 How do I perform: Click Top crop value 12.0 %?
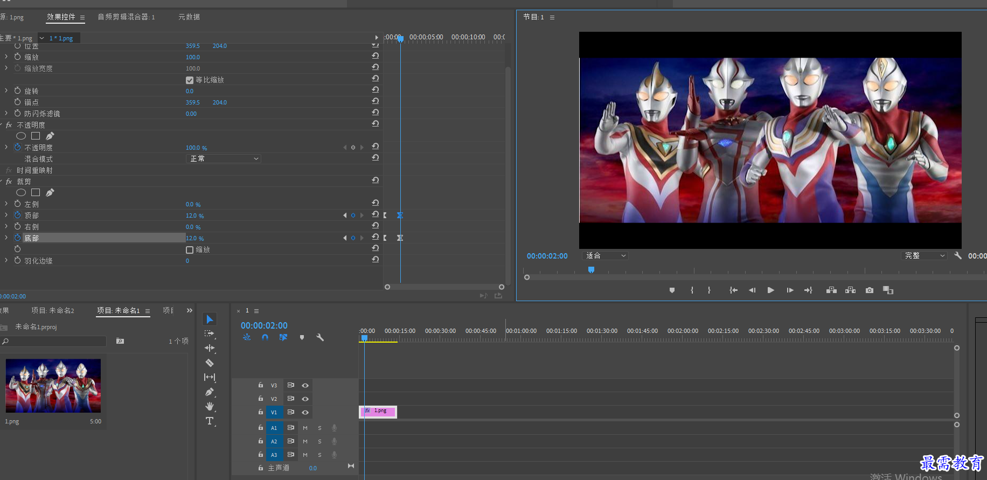pyautogui.click(x=194, y=215)
